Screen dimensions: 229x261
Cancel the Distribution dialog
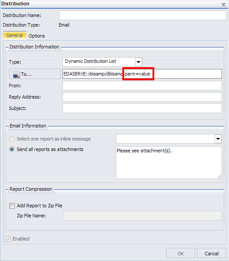212,253
